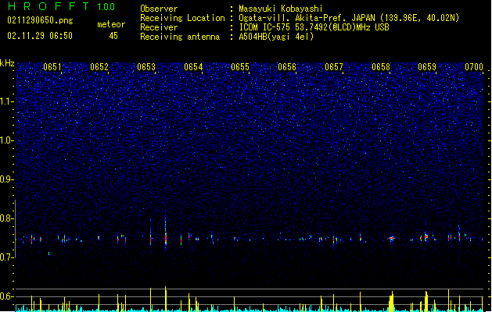Click the 0651 time marker
This screenshot has height=312, width=492.
(x=52, y=67)
